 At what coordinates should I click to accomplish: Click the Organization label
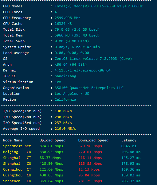(x=16, y=88)
